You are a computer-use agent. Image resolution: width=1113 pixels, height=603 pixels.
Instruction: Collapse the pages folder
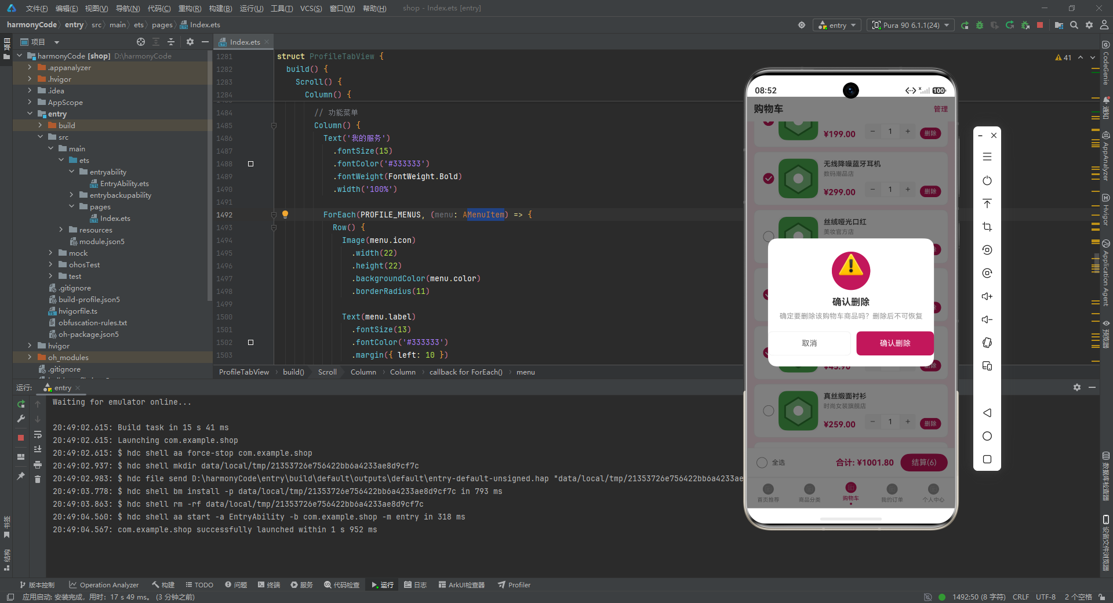71,206
